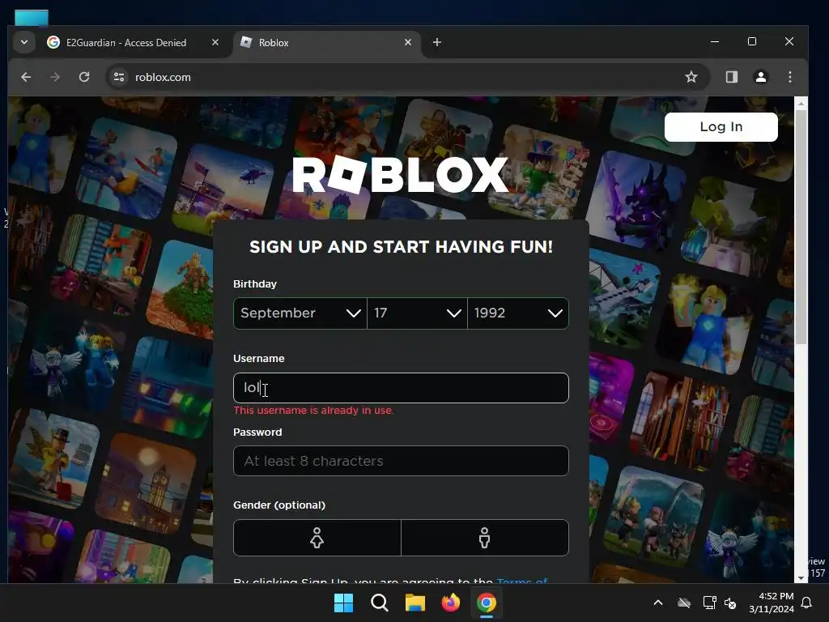Click the 'This username is already in use.' message
Viewport: 829px width, 622px height.
313,411
